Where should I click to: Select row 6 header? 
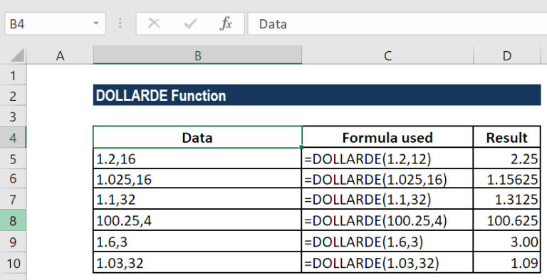pos(13,178)
